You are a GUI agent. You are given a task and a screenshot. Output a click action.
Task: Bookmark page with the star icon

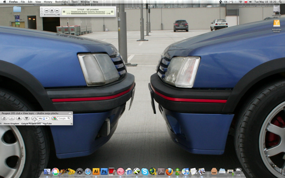[x=44, y=118]
